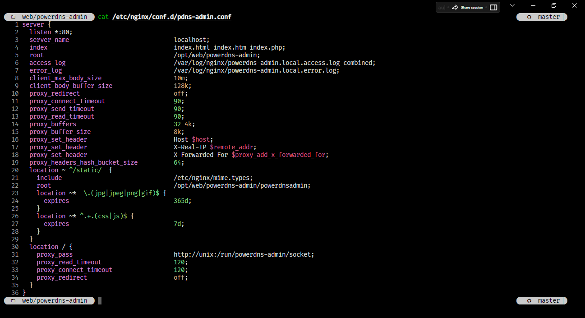Click the underlined /etc/nginx/conf.d/pdns-admin.conf path
Viewport: 585px width, 318px height.
point(172,17)
